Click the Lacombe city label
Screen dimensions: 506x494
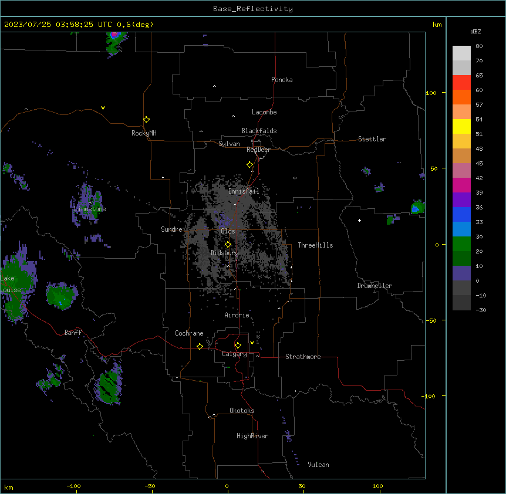click(264, 112)
